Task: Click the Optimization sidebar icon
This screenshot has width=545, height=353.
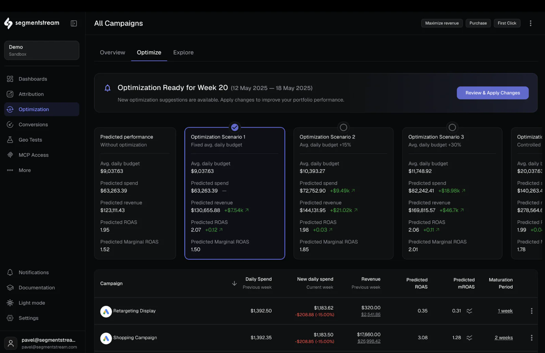Action: pos(10,109)
